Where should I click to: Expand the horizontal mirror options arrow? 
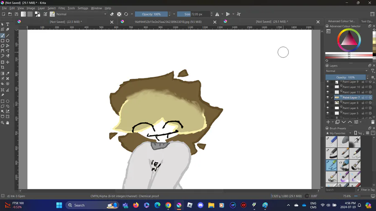(x=222, y=14)
